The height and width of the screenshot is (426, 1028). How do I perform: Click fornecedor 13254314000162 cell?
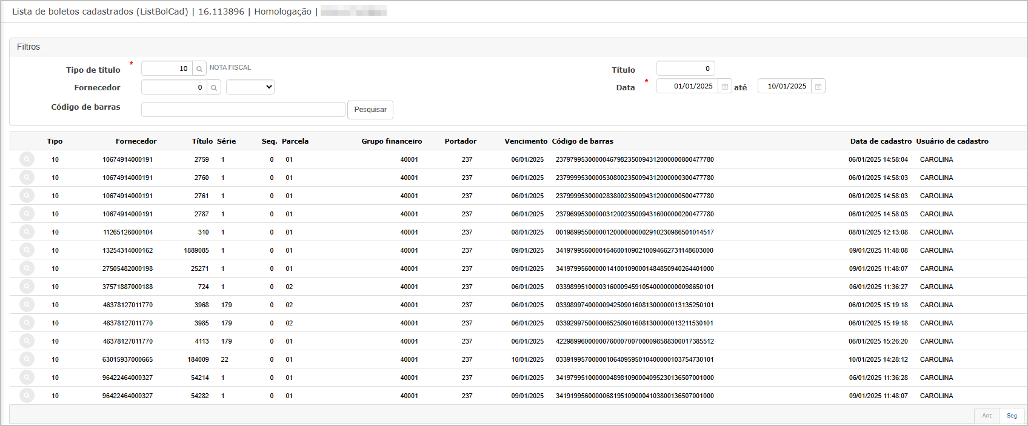click(x=128, y=250)
